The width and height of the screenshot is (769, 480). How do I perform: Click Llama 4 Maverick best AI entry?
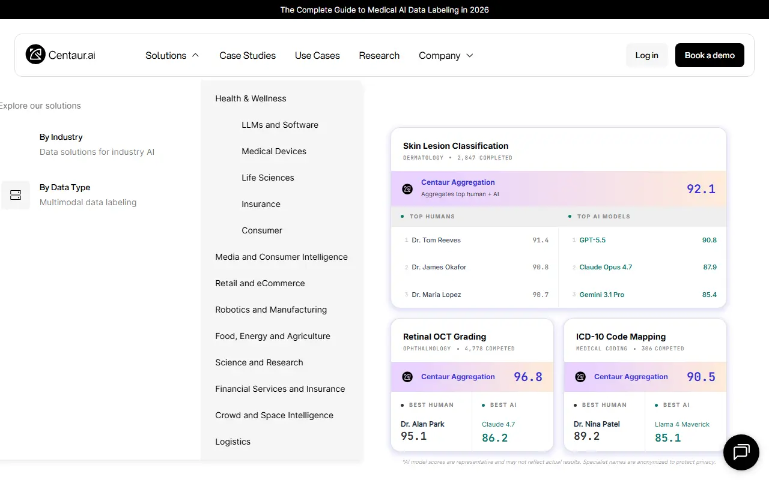tap(682, 424)
